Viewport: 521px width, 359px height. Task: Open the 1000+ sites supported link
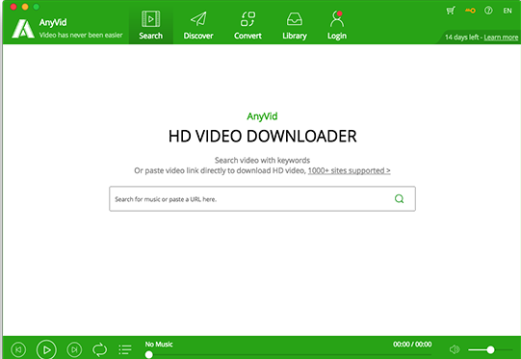349,170
